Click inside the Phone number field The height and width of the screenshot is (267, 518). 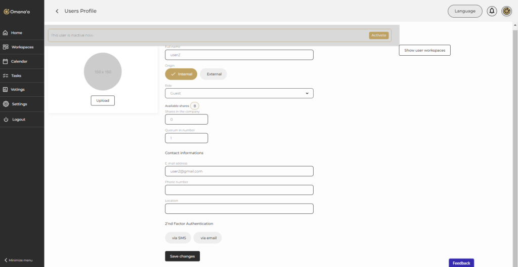239,190
